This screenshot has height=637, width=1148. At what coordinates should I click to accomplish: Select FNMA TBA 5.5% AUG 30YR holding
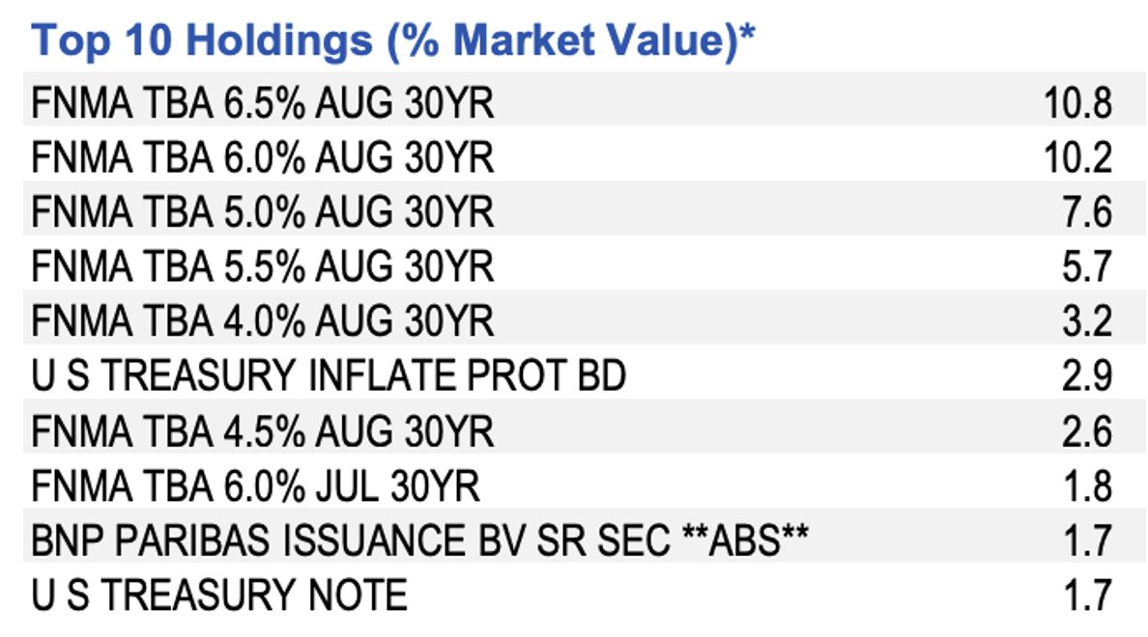(263, 266)
